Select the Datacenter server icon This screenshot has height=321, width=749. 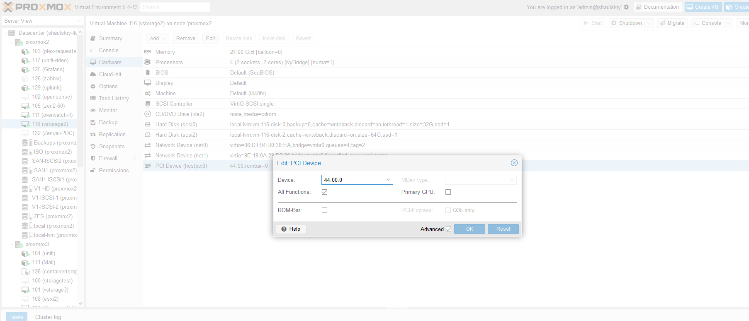point(12,33)
